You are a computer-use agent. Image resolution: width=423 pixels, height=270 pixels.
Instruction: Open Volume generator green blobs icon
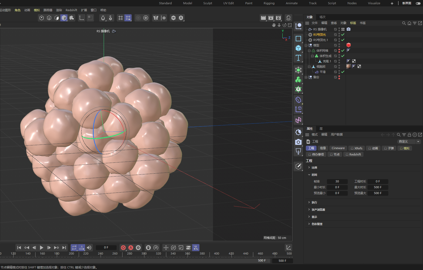298,80
